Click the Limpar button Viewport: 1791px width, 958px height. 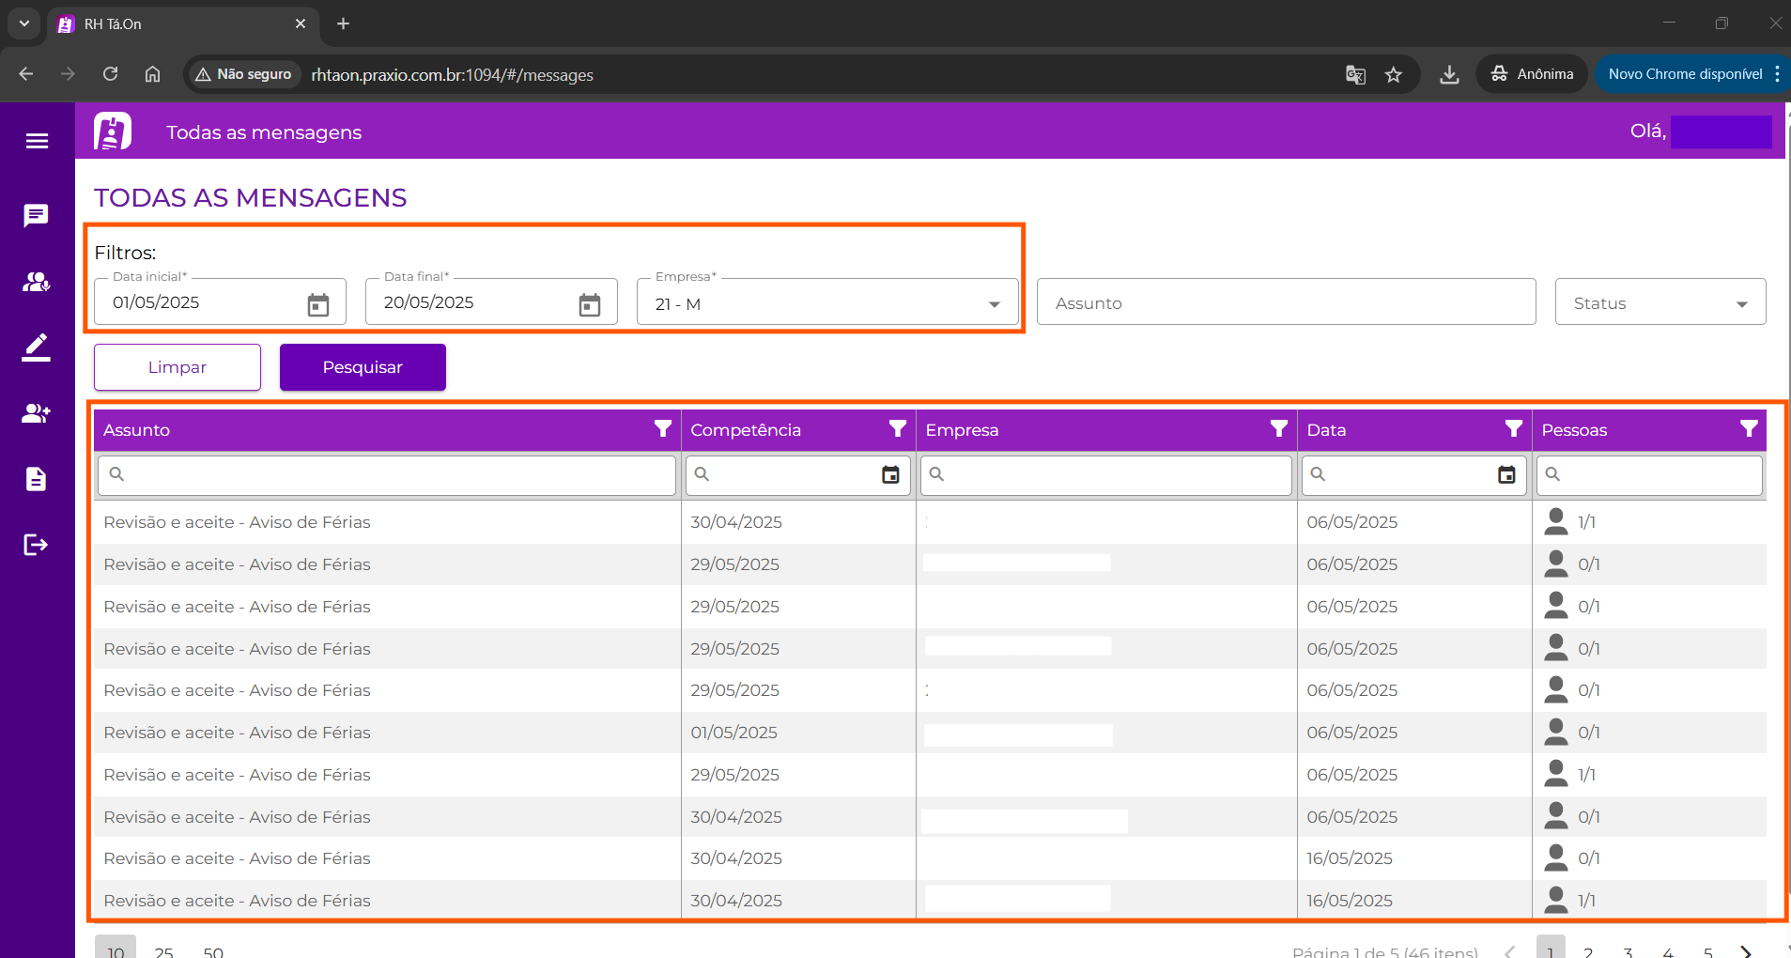pyautogui.click(x=178, y=367)
